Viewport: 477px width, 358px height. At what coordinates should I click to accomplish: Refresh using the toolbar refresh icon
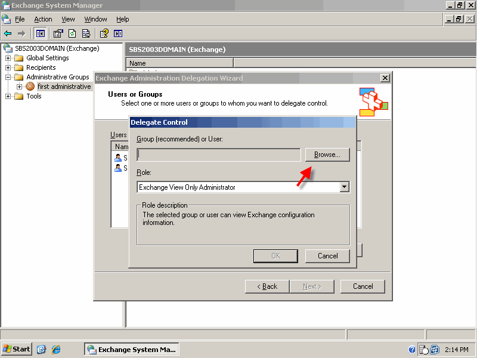(x=72, y=33)
